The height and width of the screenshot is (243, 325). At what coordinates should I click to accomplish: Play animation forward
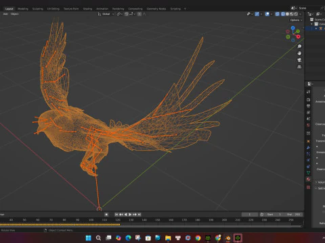point(130,215)
